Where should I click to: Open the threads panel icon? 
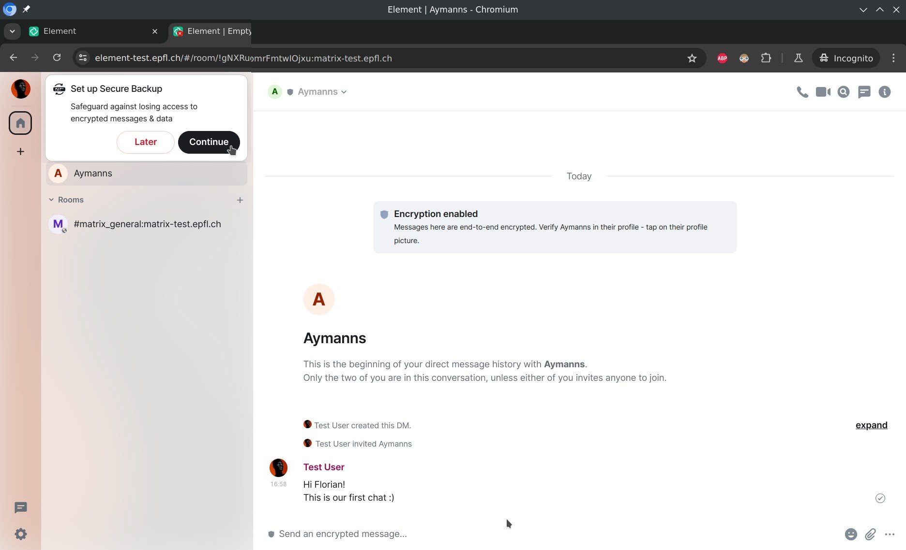tap(864, 92)
